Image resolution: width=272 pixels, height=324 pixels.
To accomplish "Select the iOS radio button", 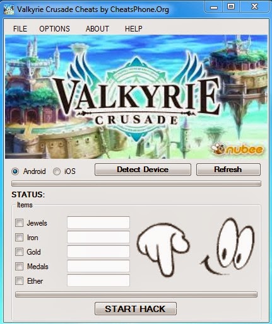I will coord(57,171).
